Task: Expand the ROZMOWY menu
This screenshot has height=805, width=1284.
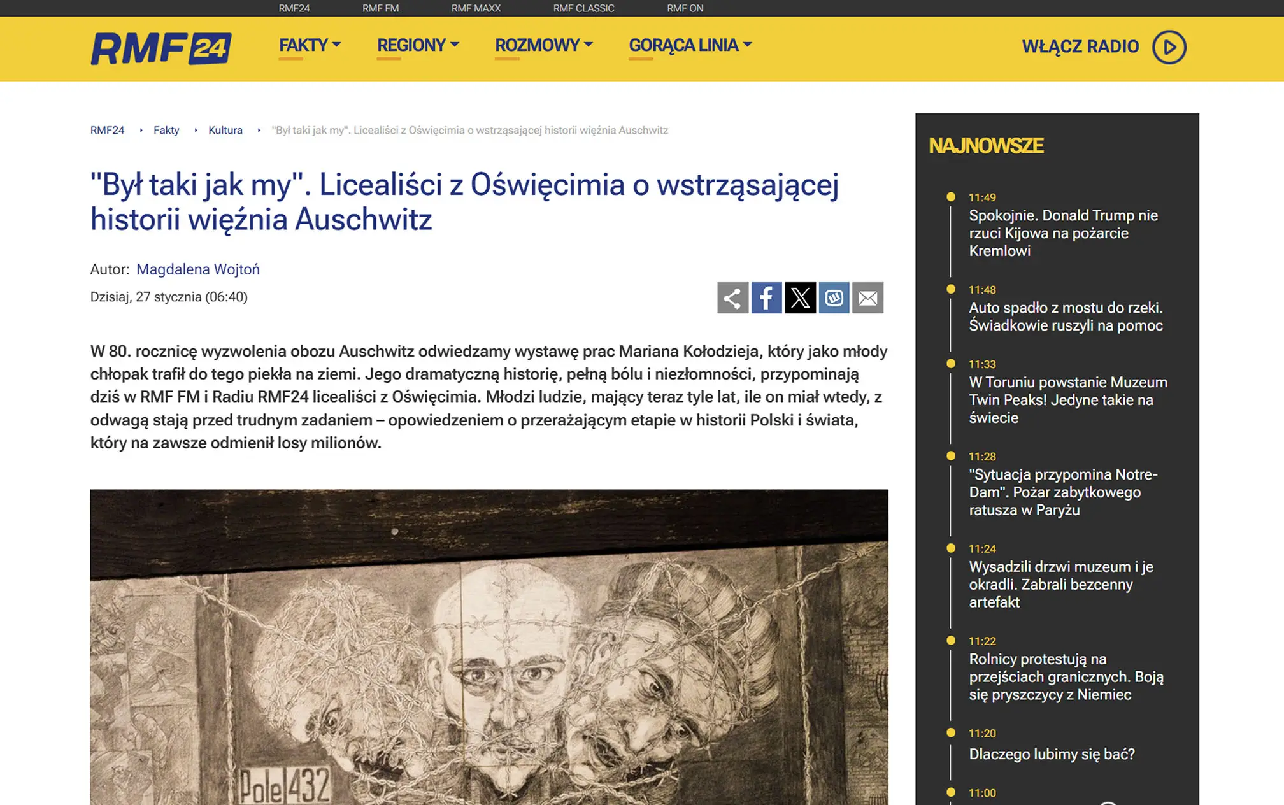Action: coord(544,45)
